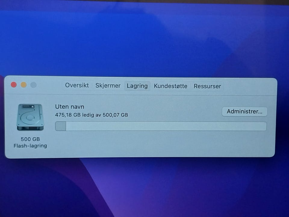Go to the Kundestøtte tab
This screenshot has width=289, height=217.
pos(170,86)
